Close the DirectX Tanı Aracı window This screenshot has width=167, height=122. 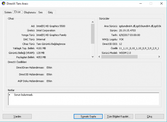pos(161,4)
